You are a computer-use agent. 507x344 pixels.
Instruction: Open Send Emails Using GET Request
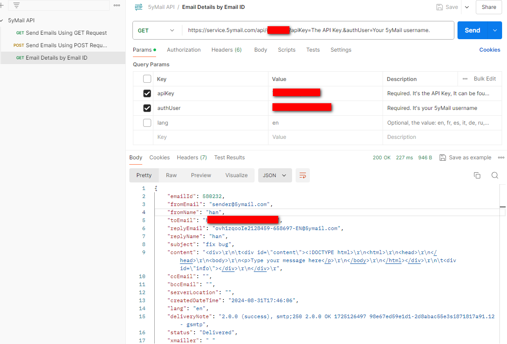click(63, 33)
